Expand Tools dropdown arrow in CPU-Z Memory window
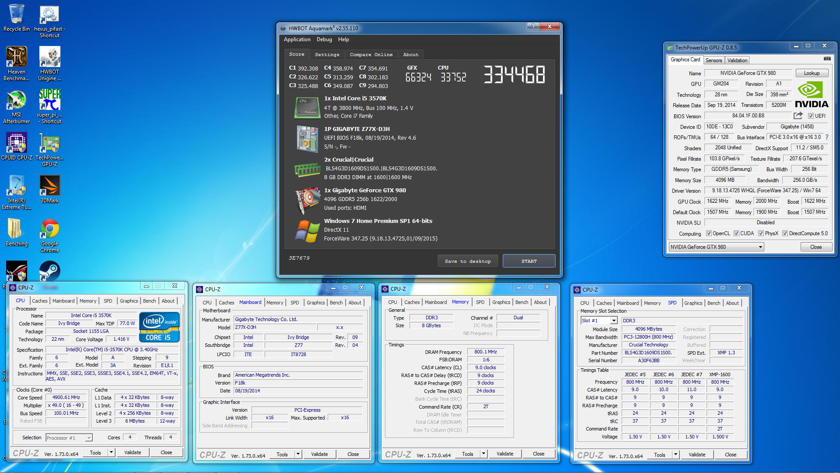The width and height of the screenshot is (840, 473). click(484, 454)
